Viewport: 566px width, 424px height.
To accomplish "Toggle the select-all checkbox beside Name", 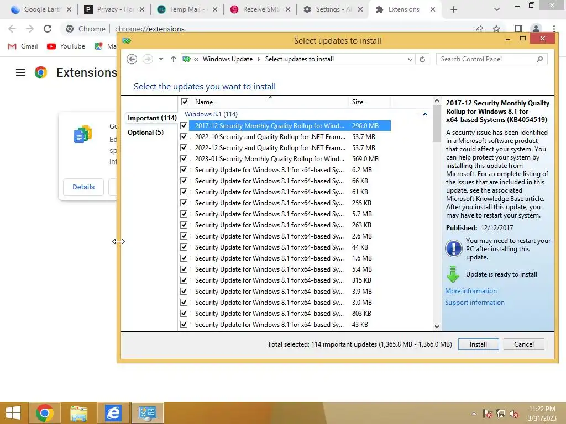I will [185, 102].
